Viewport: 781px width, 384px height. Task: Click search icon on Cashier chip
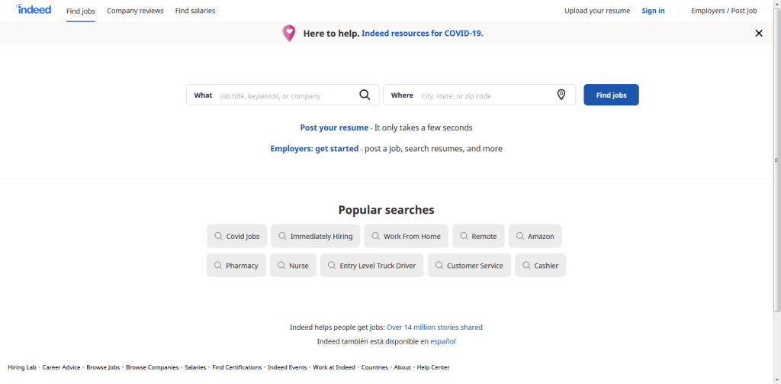527,266
